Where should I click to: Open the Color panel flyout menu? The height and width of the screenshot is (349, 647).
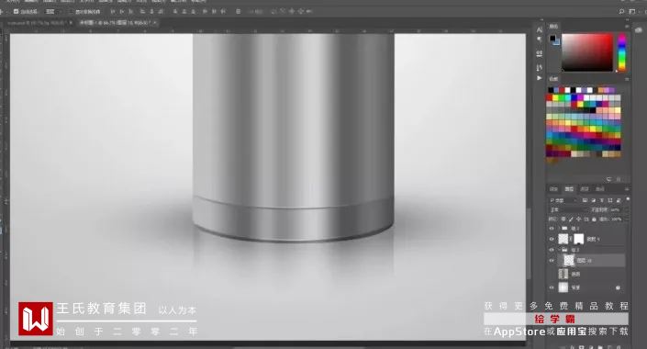pyautogui.click(x=627, y=26)
